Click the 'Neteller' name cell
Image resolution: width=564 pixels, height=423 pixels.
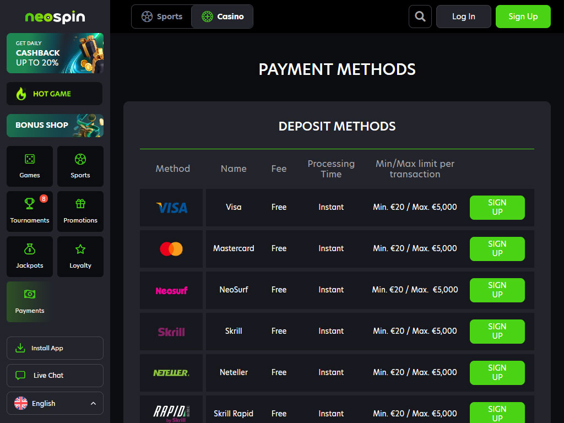tap(234, 373)
